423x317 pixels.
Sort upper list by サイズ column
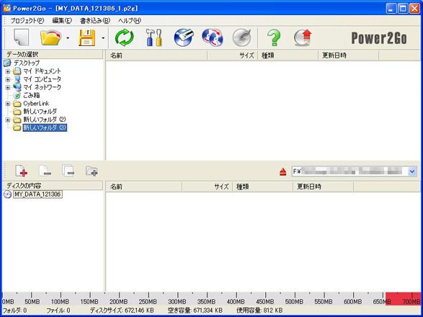click(233, 55)
